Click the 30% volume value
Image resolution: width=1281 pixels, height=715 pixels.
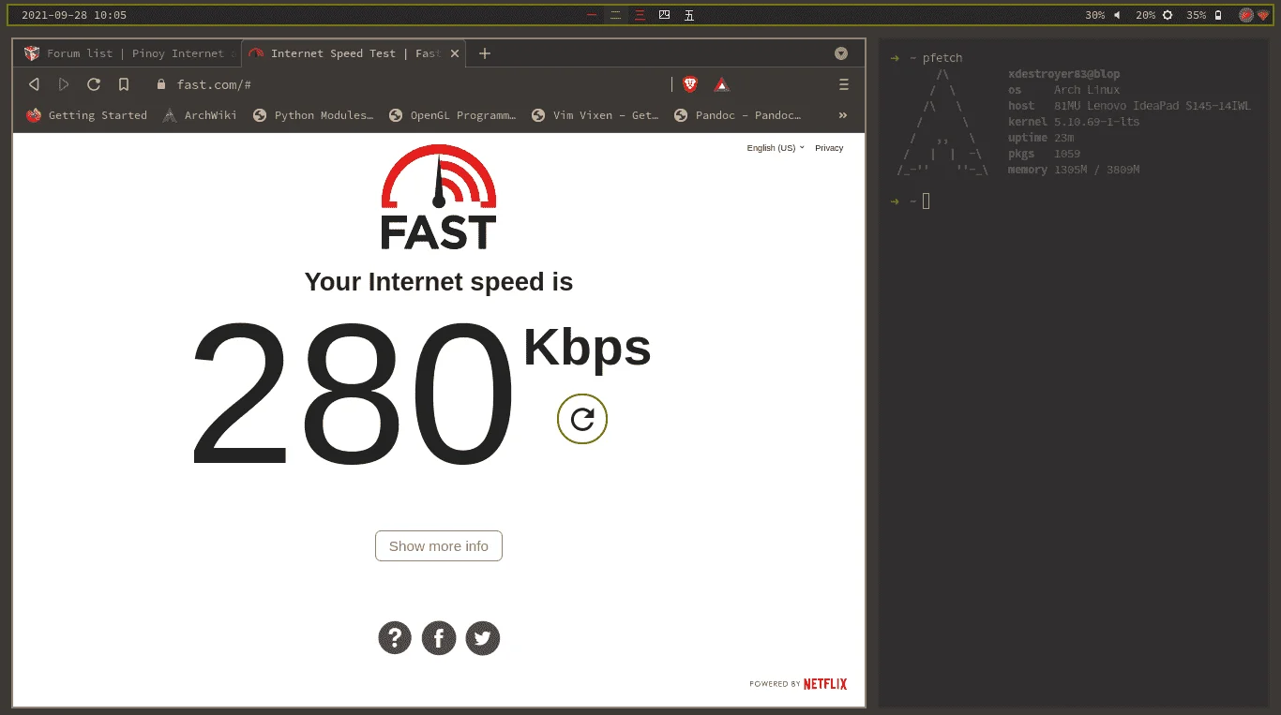click(1095, 15)
